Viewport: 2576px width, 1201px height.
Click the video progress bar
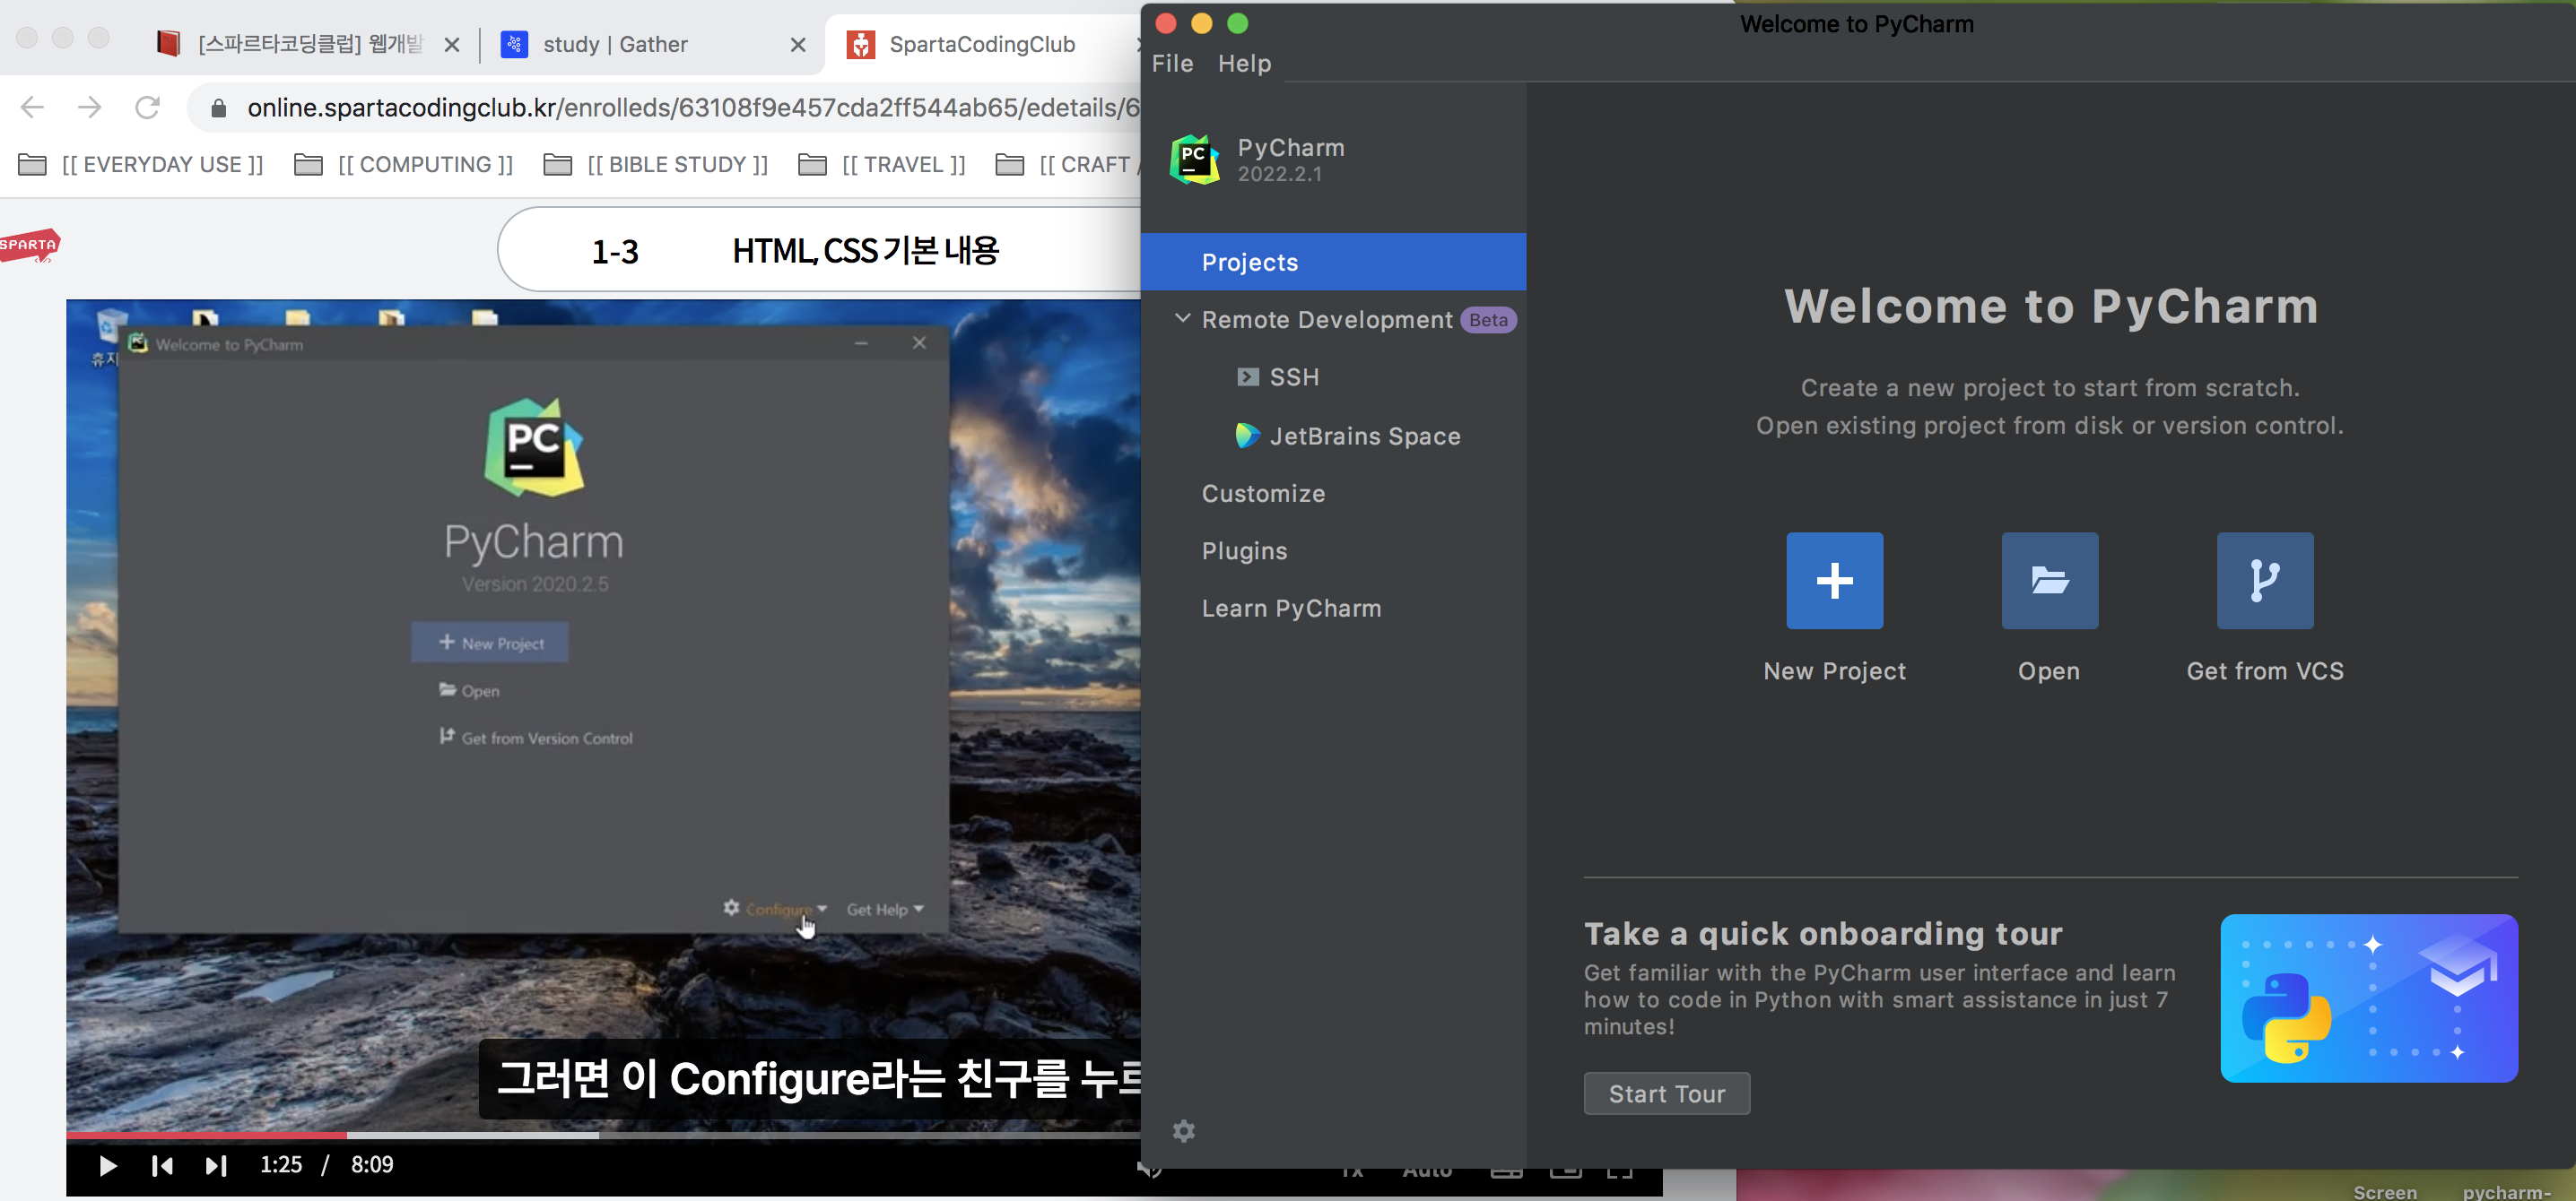pos(603,1135)
